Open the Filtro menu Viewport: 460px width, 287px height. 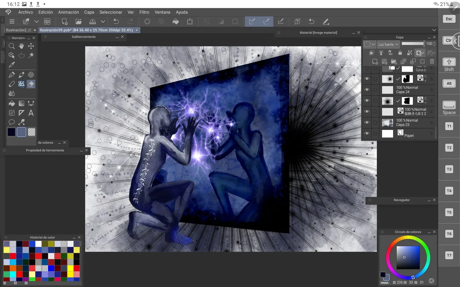144,12
